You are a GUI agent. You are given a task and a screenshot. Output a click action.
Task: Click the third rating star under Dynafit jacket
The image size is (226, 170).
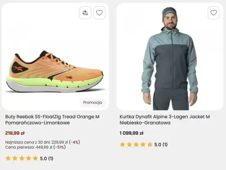(x=136, y=144)
